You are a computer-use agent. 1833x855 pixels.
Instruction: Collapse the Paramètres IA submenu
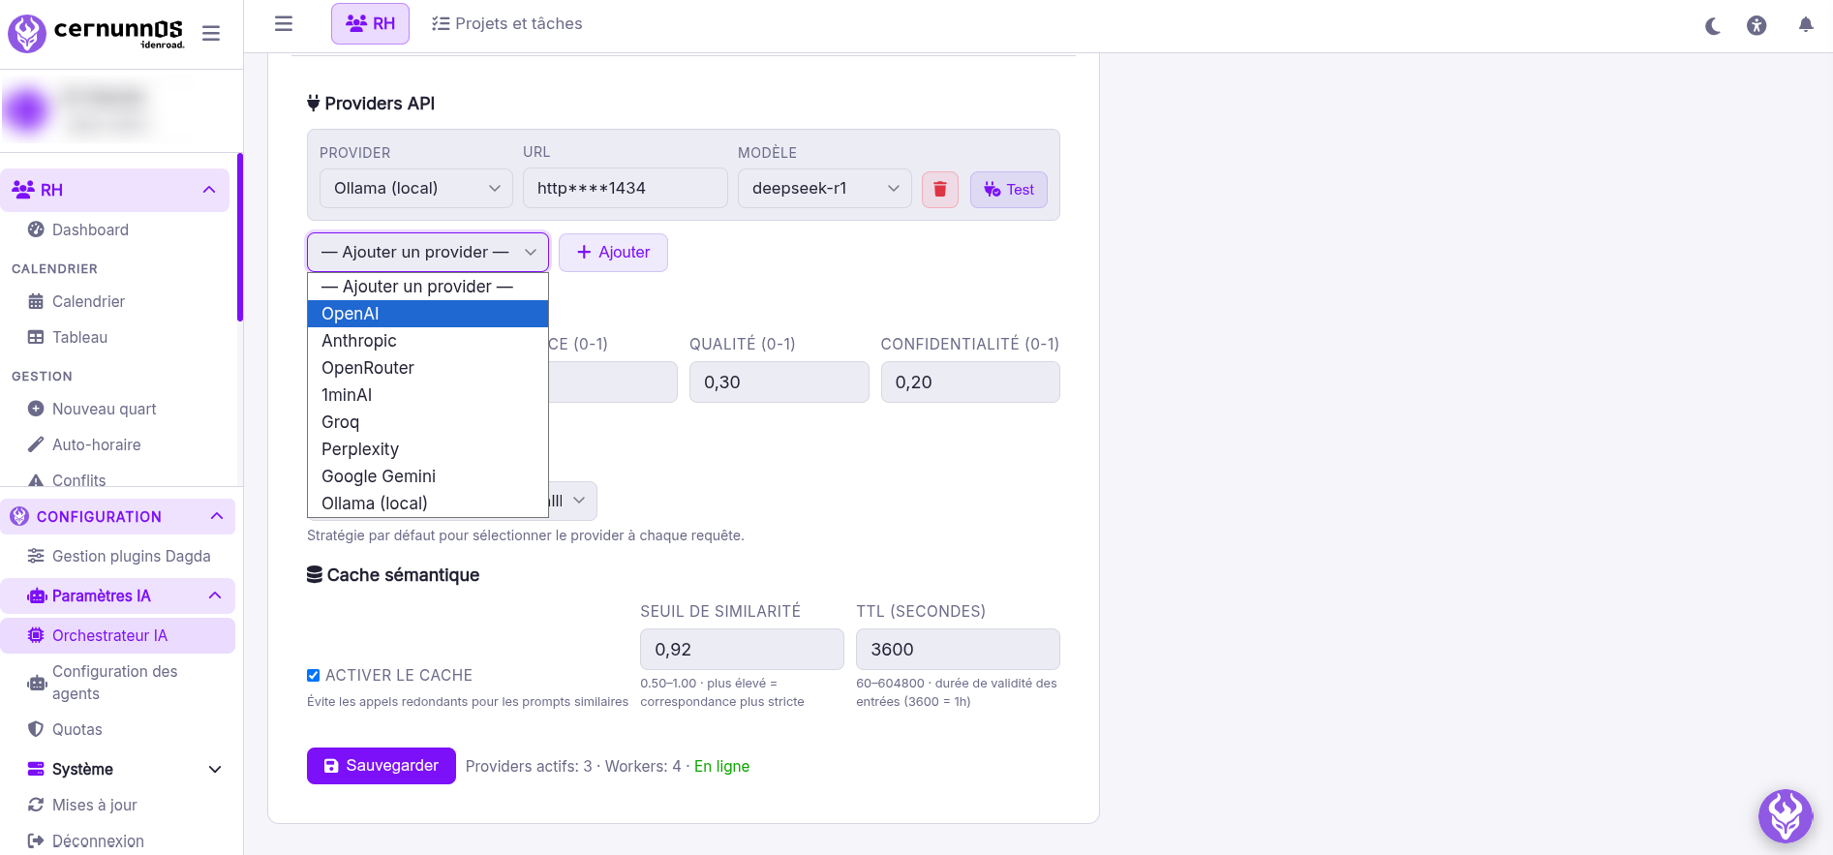click(215, 595)
